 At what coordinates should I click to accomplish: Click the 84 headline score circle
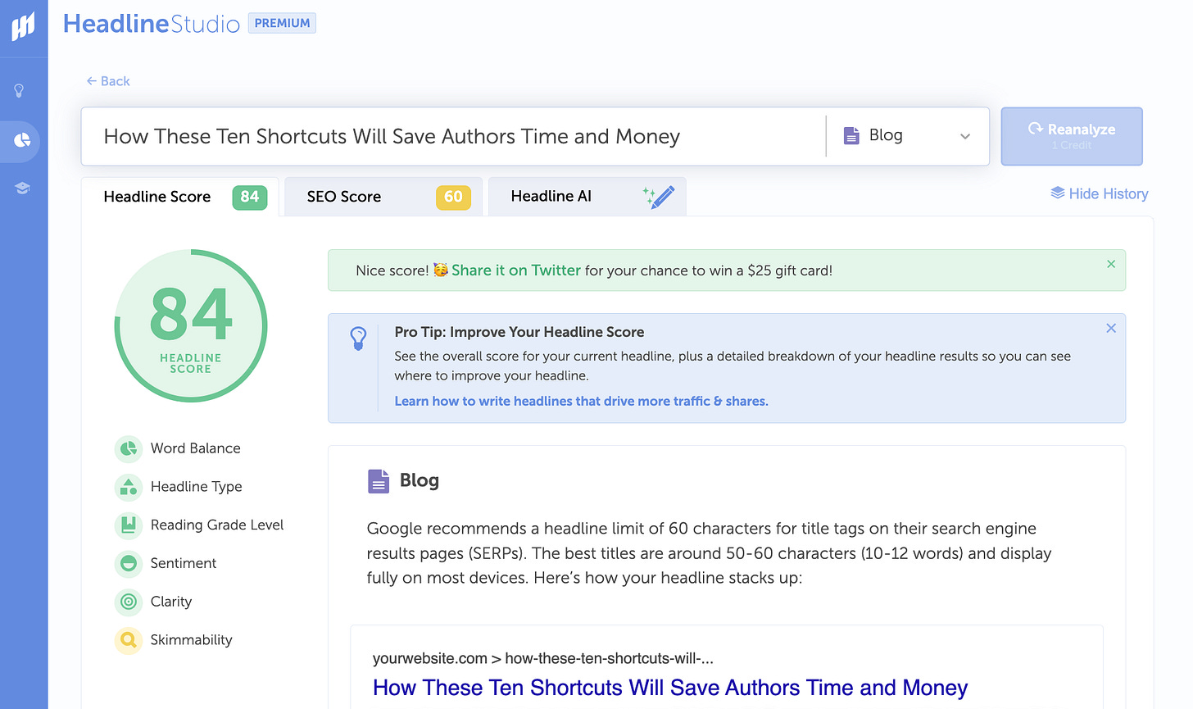(x=191, y=325)
